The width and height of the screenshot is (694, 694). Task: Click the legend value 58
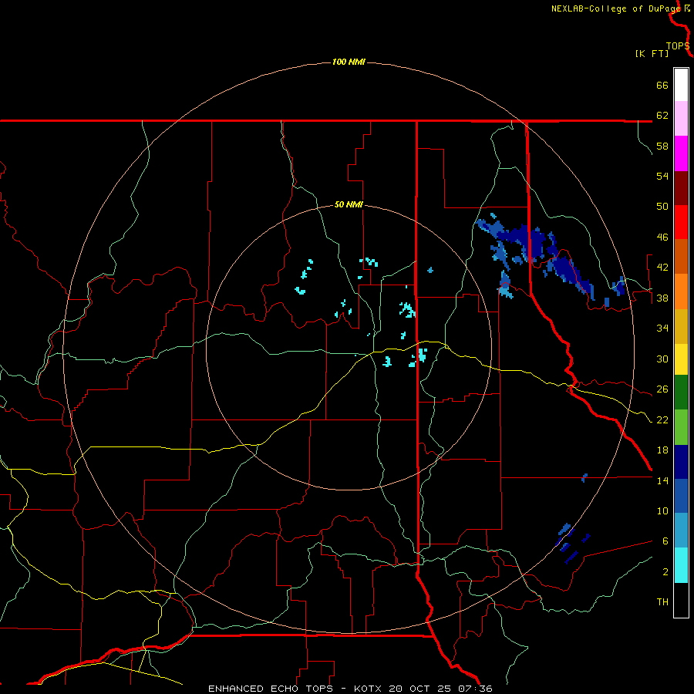(x=662, y=146)
